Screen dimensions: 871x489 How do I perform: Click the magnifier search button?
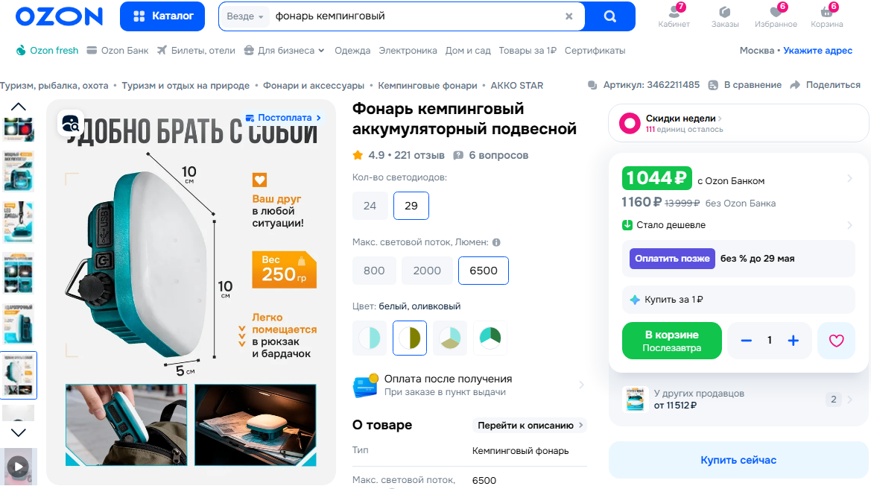pos(609,16)
